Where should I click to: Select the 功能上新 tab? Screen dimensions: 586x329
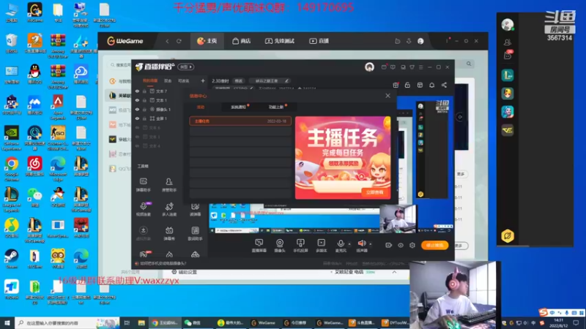(x=276, y=107)
